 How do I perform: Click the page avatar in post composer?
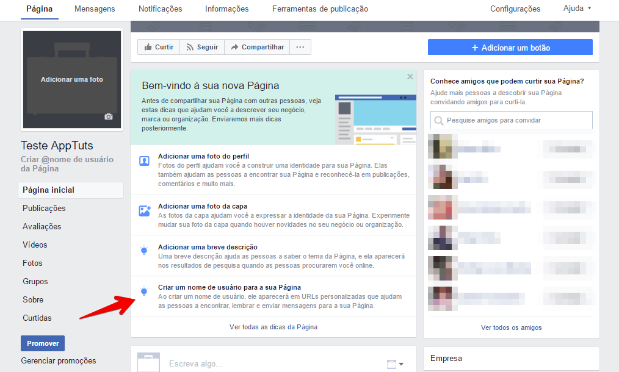tap(148, 362)
